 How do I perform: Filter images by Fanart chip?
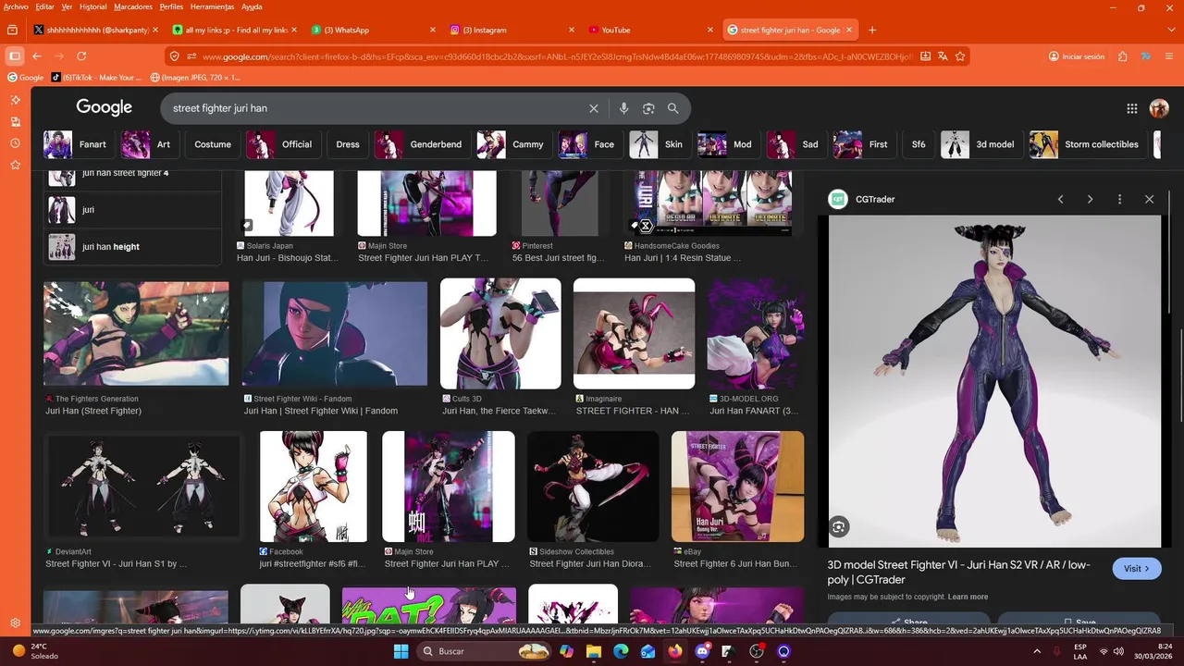coord(77,144)
